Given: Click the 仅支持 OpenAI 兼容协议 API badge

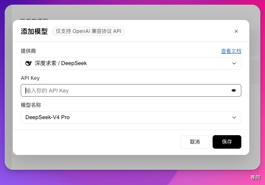Looking at the screenshot, I should pyautogui.click(x=88, y=31).
